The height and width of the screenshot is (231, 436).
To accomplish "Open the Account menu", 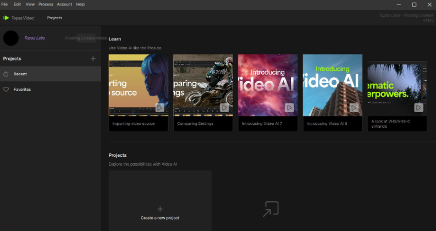I will click(x=64, y=4).
